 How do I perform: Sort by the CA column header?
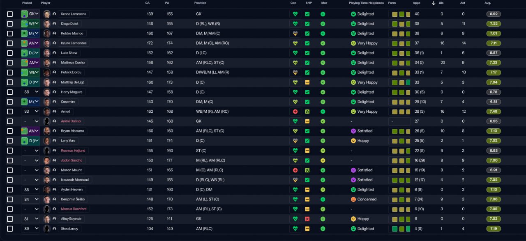click(x=148, y=3)
